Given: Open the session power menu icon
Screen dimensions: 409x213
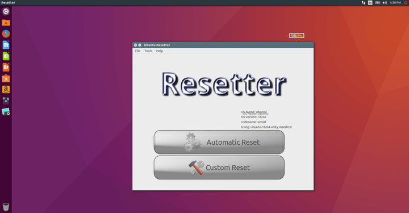Looking at the screenshot, I should [406, 3].
